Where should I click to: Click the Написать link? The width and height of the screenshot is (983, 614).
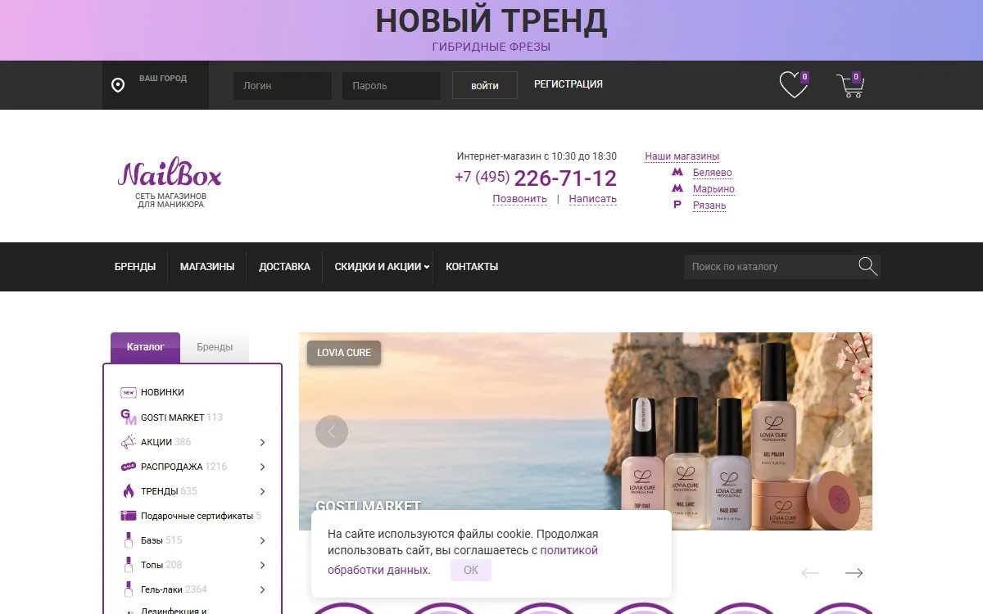[592, 199]
